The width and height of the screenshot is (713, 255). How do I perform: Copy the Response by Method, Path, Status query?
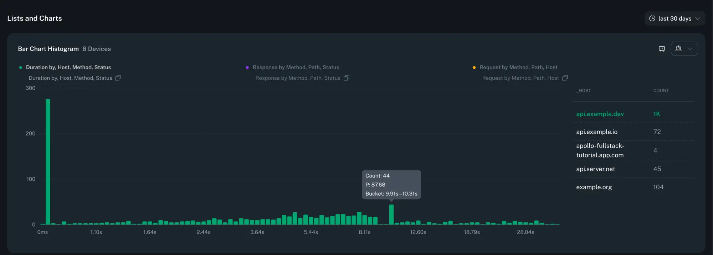[346, 78]
